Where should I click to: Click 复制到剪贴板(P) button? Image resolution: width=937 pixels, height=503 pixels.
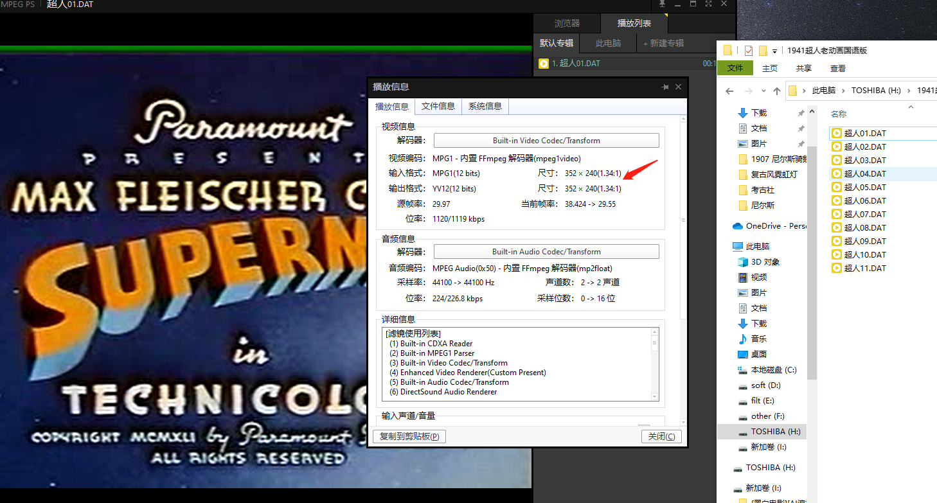(409, 437)
